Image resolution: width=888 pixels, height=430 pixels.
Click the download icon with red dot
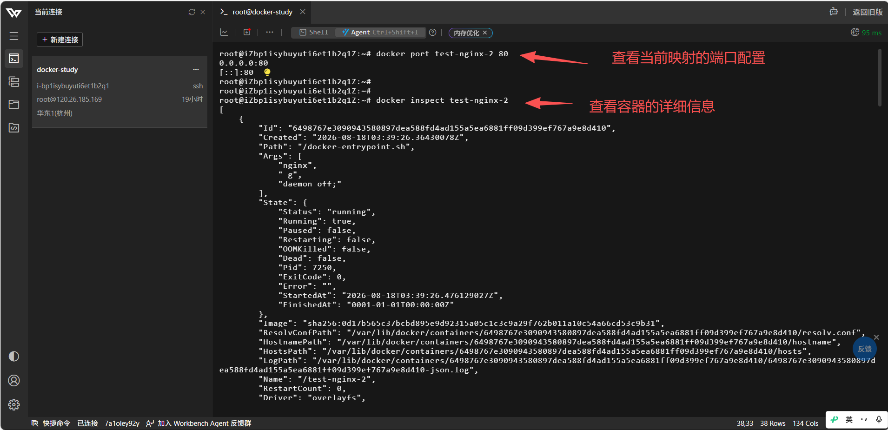(247, 32)
